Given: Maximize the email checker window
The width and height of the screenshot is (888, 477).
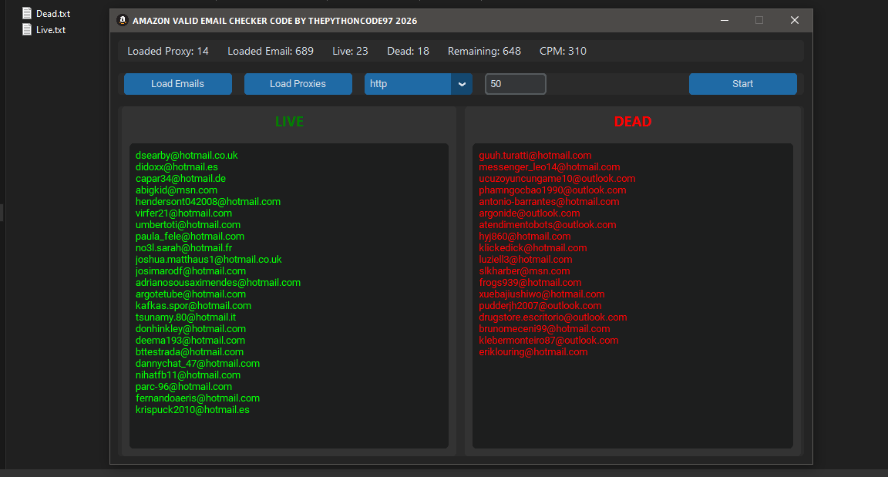Looking at the screenshot, I should click(759, 20).
